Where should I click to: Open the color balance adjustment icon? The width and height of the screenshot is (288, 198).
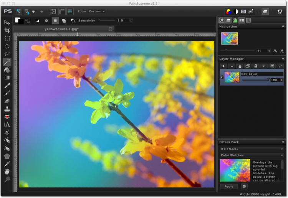point(228,12)
